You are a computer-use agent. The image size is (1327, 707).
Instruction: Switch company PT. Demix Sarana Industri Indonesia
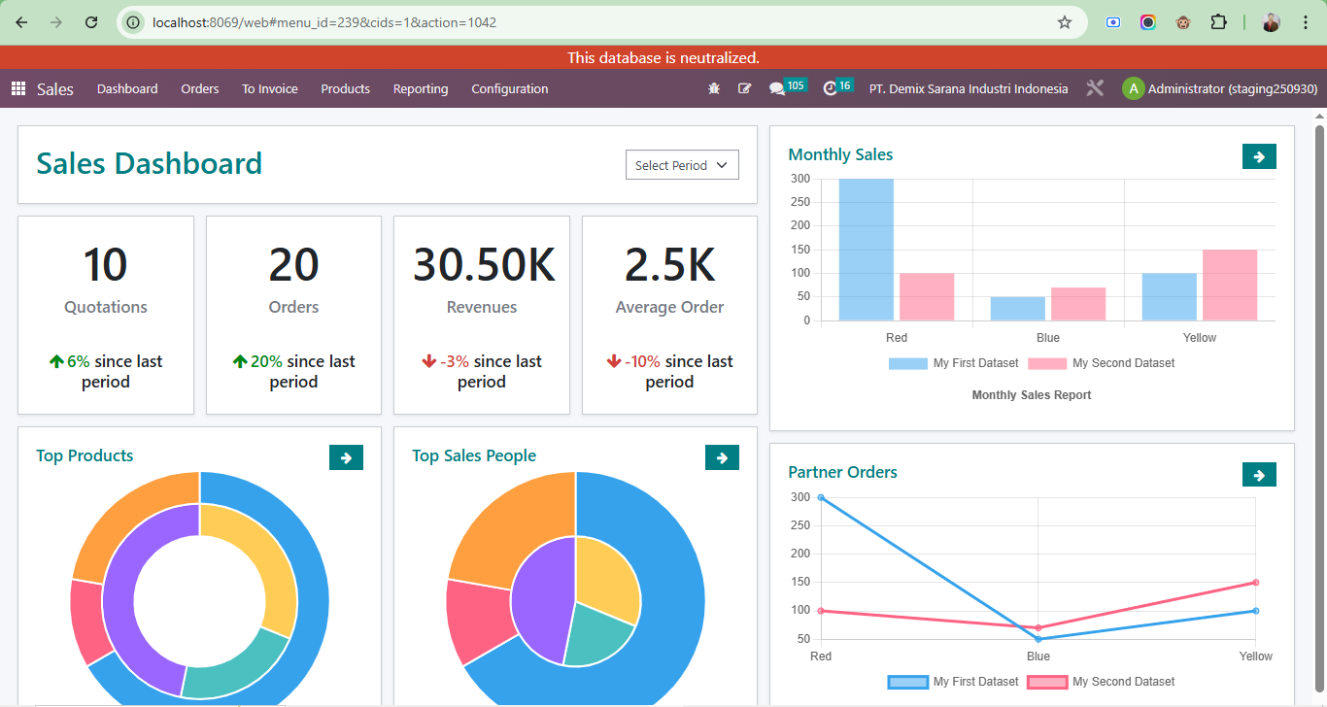(x=969, y=88)
